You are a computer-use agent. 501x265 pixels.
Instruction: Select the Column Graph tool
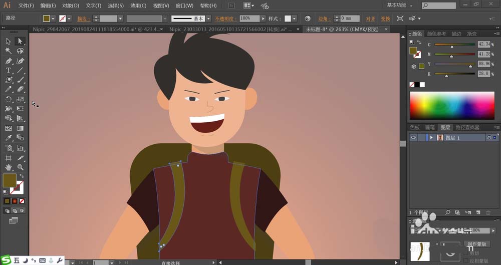[20, 148]
